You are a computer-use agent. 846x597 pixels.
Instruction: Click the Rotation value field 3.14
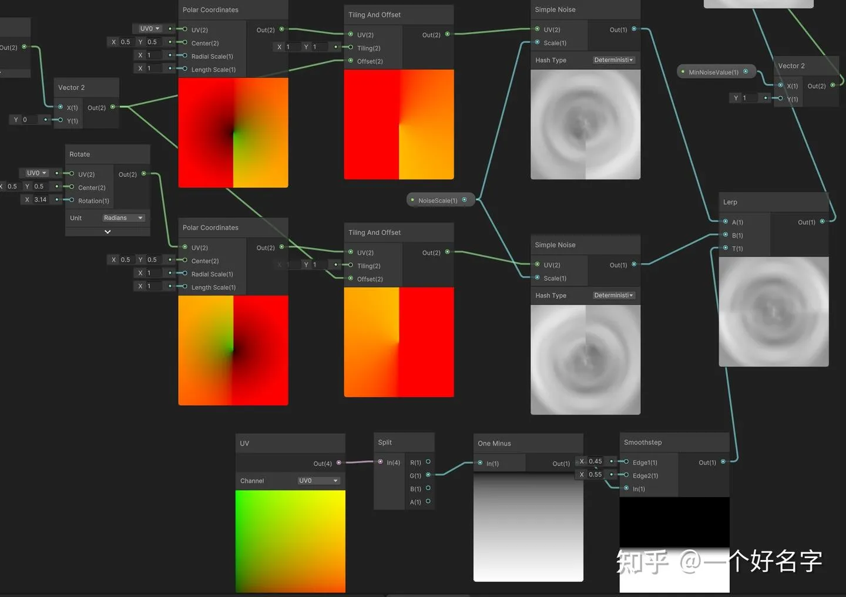(40, 200)
